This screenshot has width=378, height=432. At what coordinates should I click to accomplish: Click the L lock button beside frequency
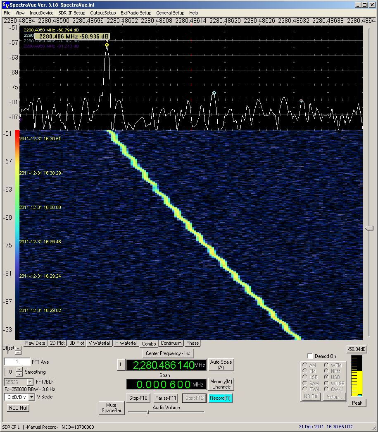click(121, 365)
